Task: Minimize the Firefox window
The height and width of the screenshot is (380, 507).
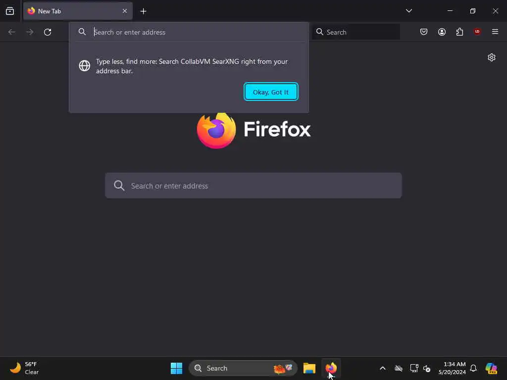Action: pos(450,11)
